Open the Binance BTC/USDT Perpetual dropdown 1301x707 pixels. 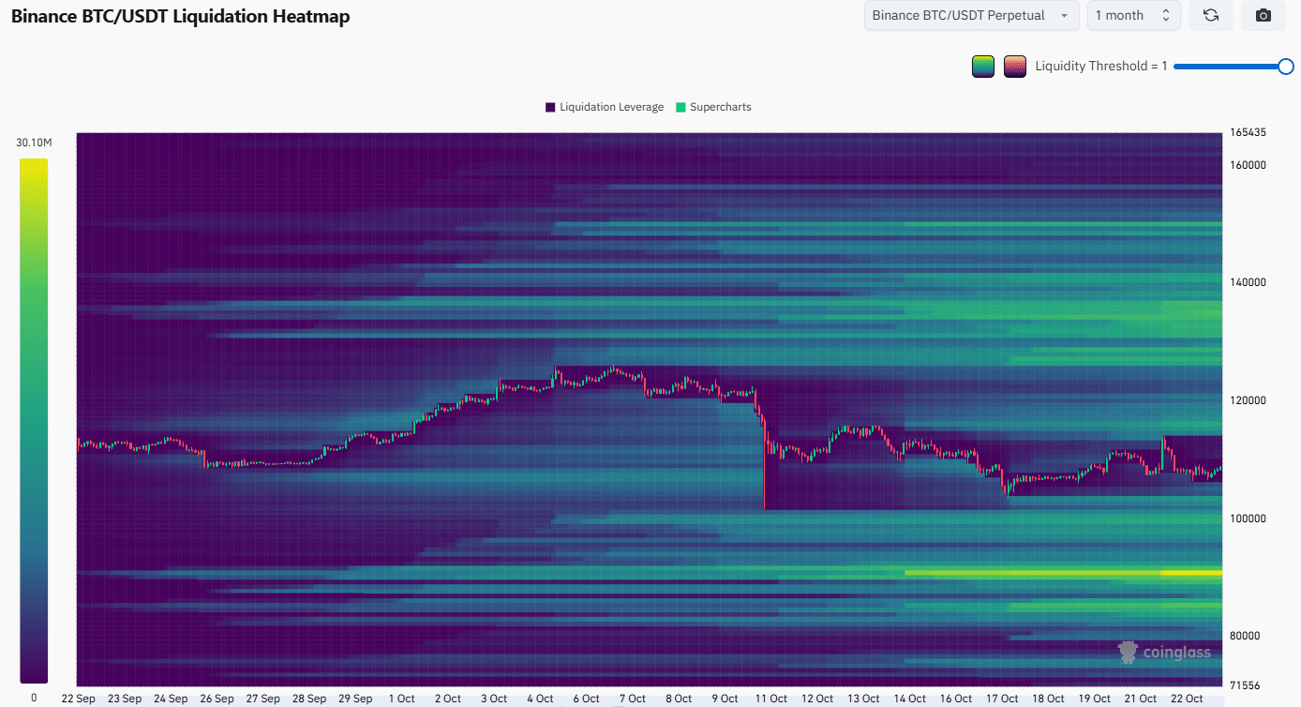[x=970, y=16]
